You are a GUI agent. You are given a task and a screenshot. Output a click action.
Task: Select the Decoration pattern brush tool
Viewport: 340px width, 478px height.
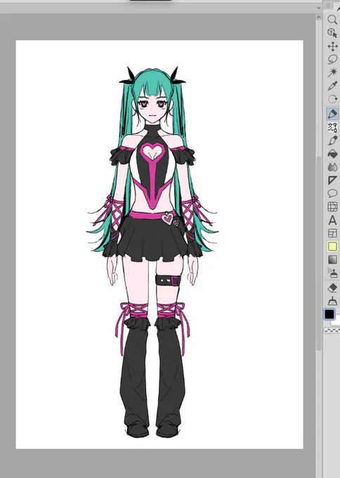[x=332, y=127]
